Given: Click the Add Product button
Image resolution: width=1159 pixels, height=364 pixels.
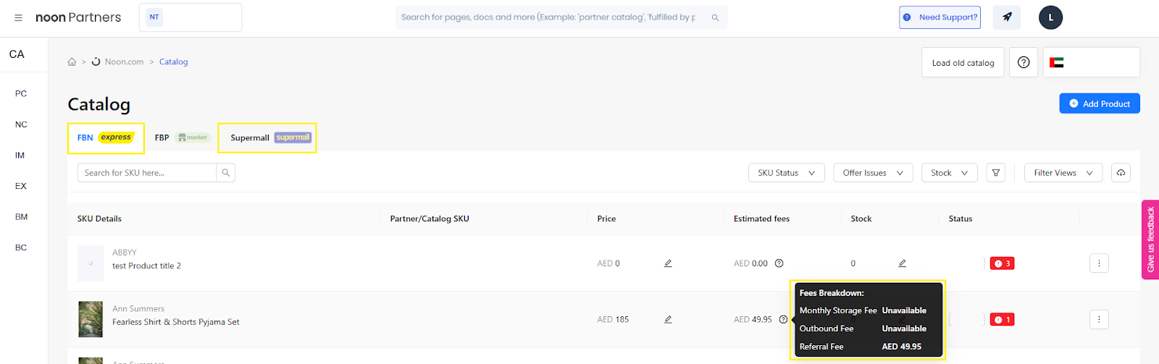Looking at the screenshot, I should point(1100,103).
